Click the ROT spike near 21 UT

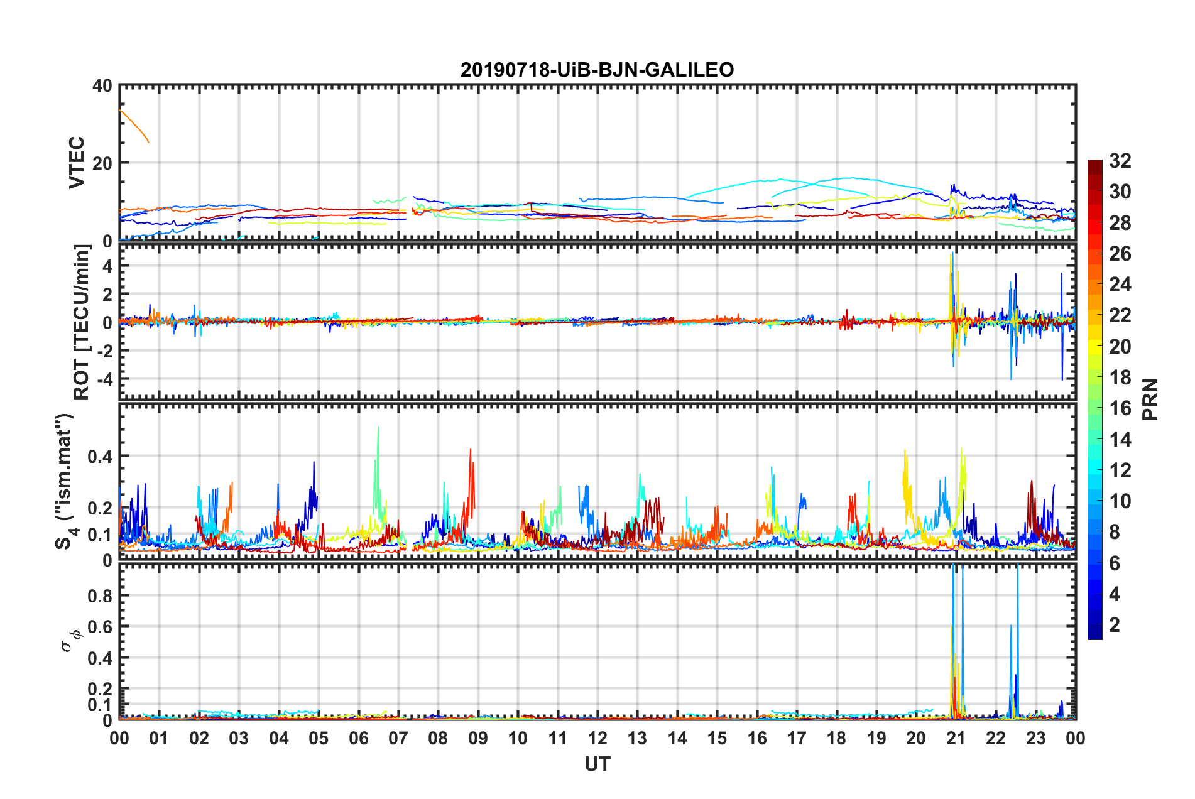click(x=953, y=308)
